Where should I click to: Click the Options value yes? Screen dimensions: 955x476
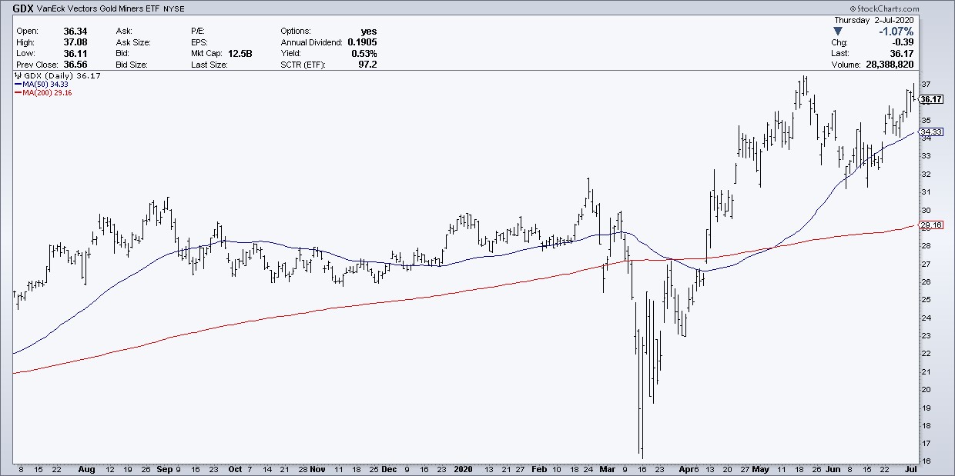coord(369,32)
